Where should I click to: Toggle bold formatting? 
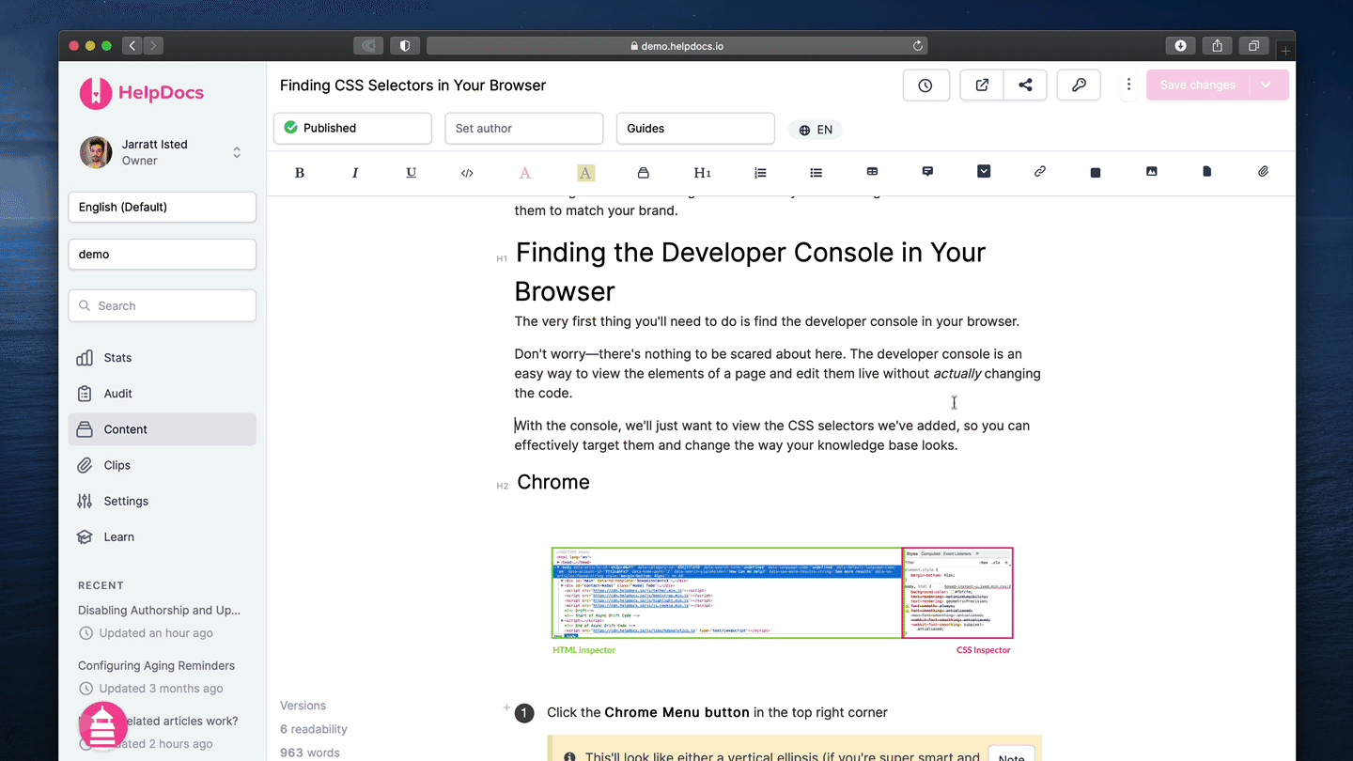tap(300, 173)
